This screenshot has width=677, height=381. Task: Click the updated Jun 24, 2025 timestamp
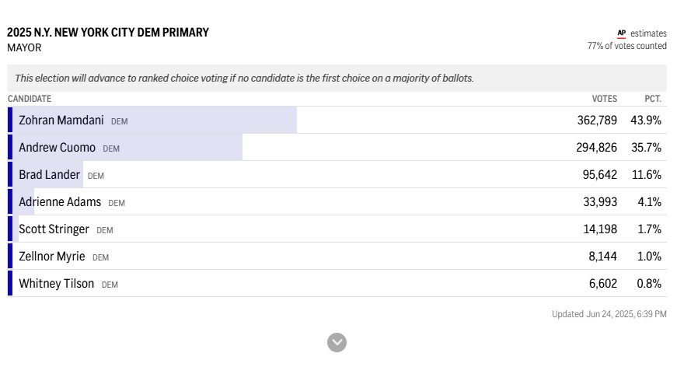tap(609, 314)
